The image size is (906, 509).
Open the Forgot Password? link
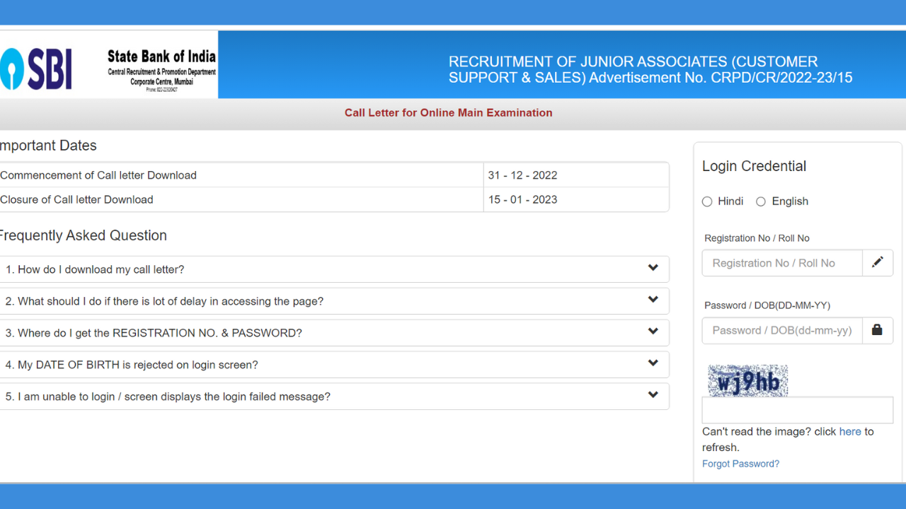coord(740,464)
